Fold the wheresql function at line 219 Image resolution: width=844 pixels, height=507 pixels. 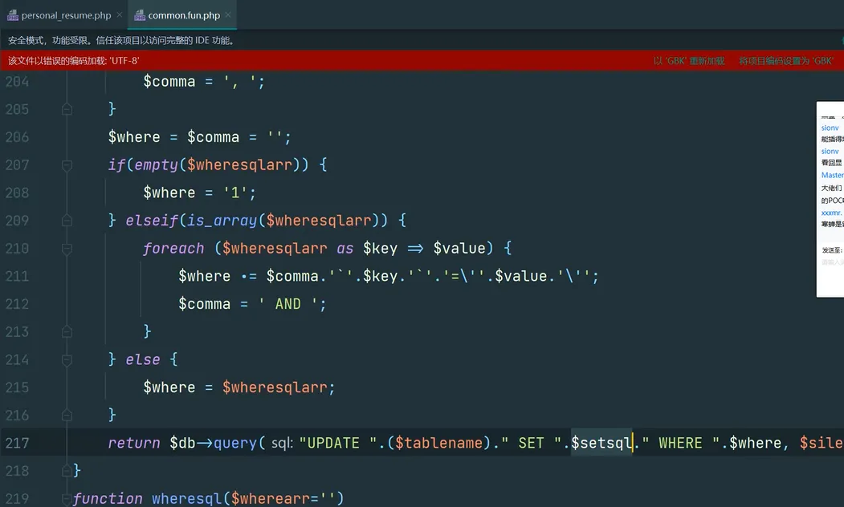coord(67,498)
